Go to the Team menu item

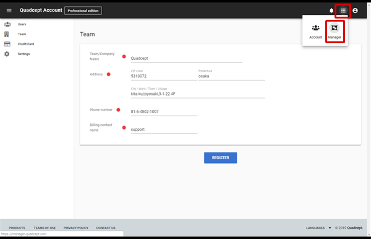coord(22,35)
